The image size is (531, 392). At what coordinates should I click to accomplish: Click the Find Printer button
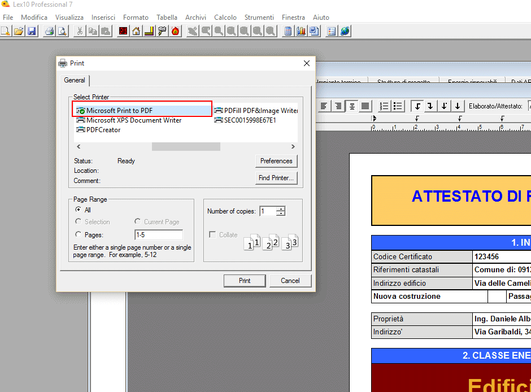(x=276, y=178)
